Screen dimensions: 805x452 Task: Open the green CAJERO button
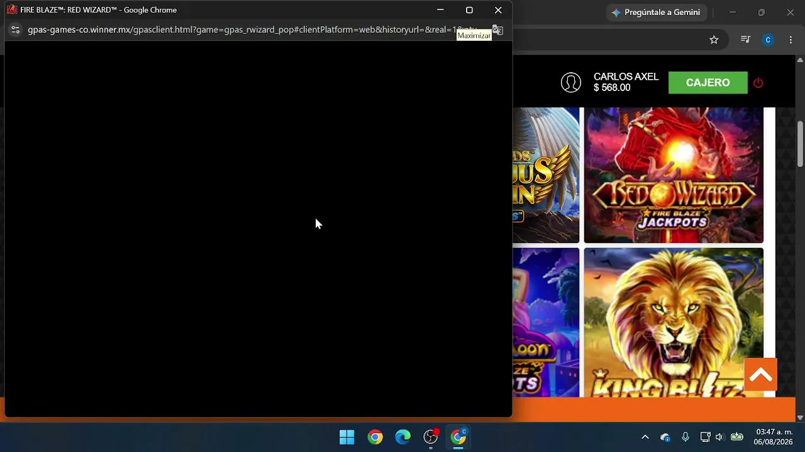click(708, 82)
